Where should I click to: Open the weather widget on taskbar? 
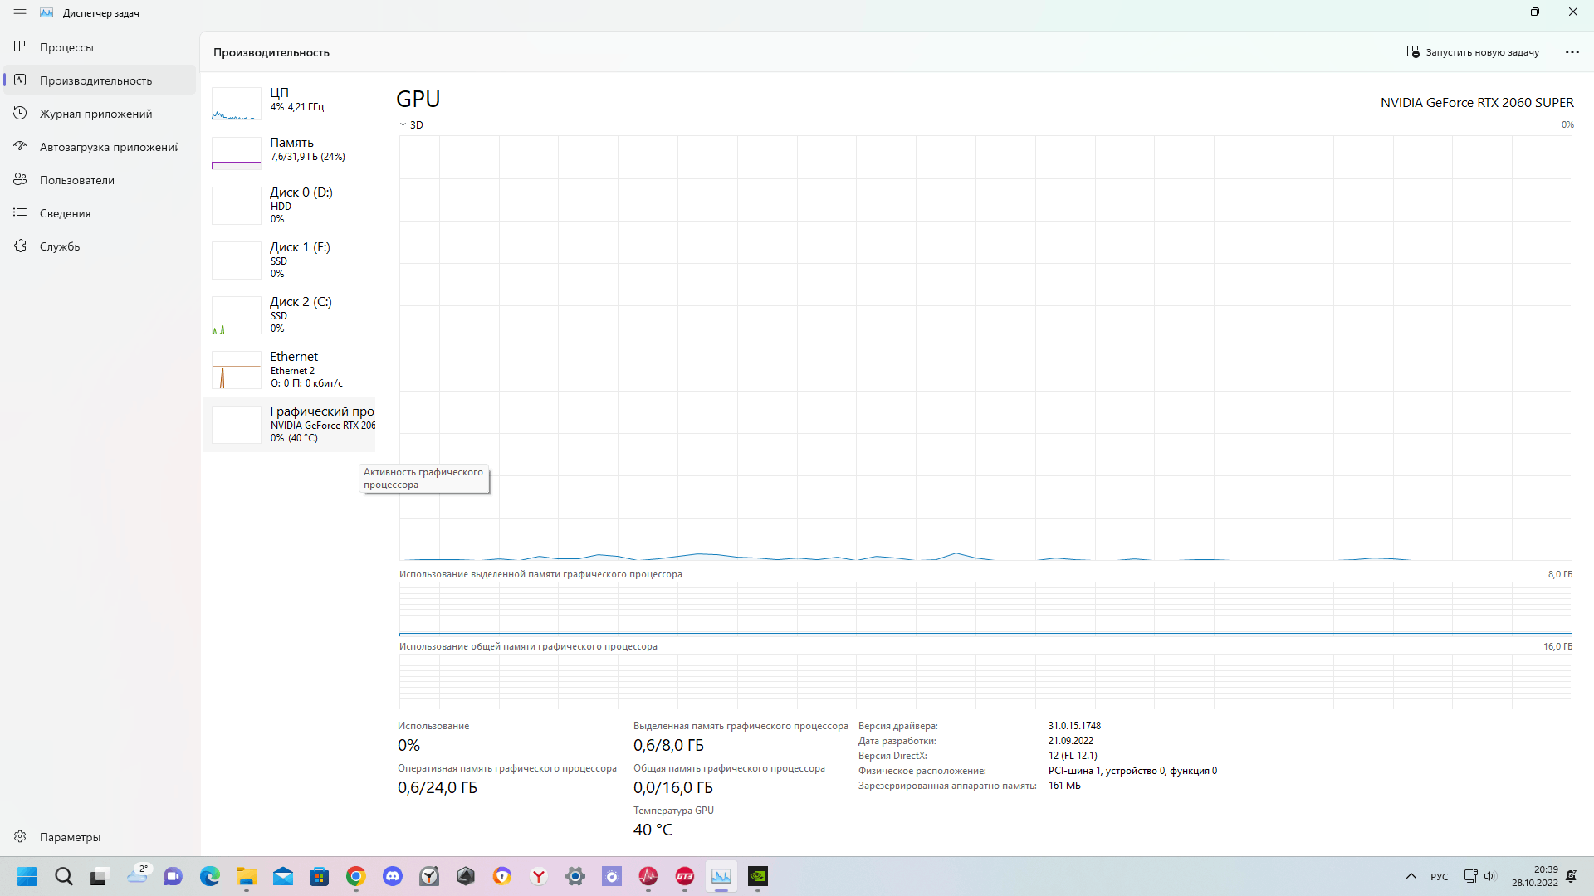pos(137,876)
